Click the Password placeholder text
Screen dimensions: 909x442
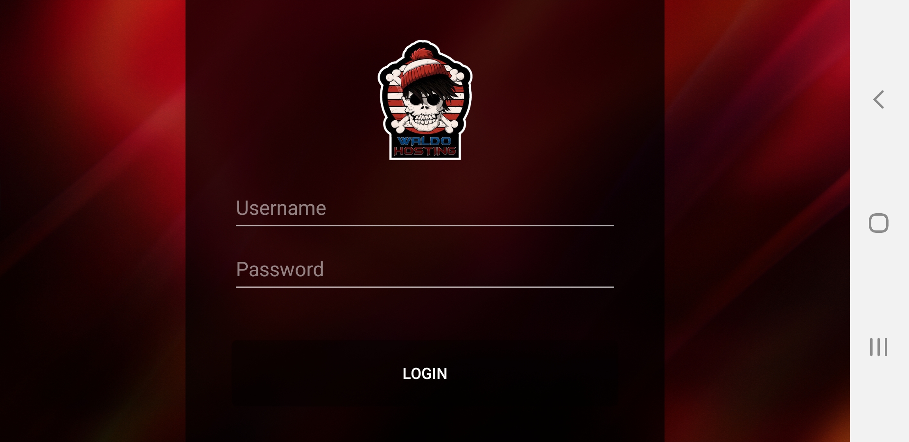(x=280, y=269)
